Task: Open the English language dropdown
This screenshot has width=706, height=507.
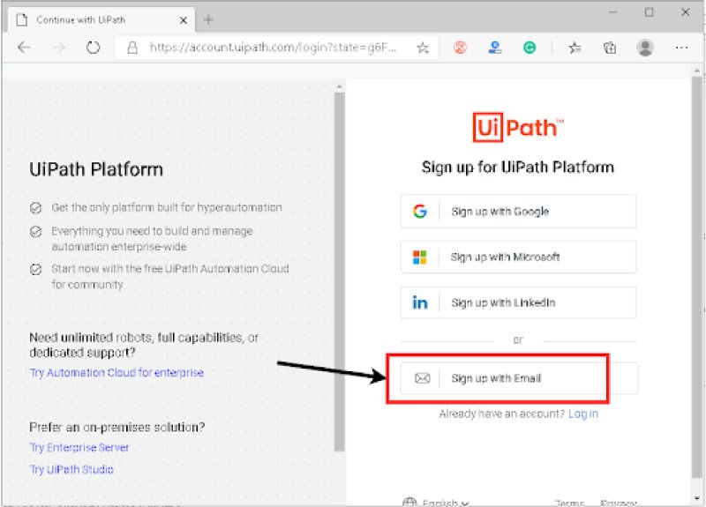Action: (436, 502)
